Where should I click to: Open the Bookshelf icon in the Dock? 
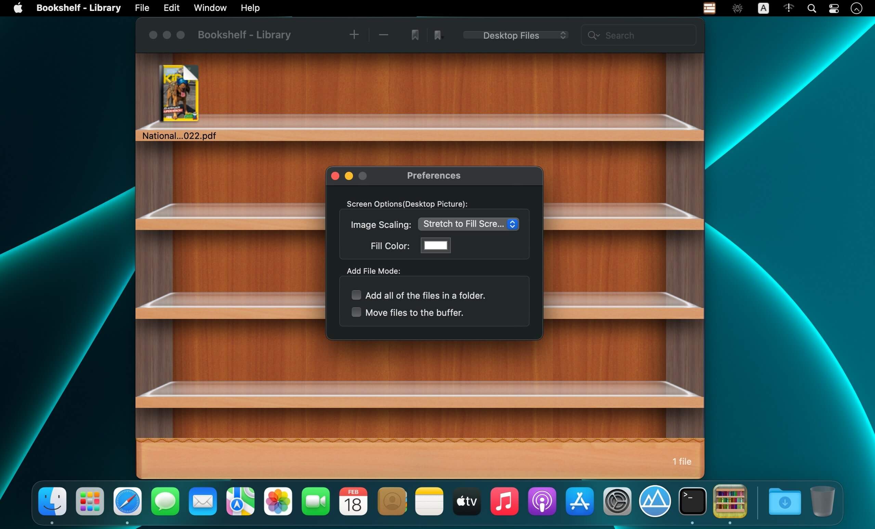pos(730,501)
